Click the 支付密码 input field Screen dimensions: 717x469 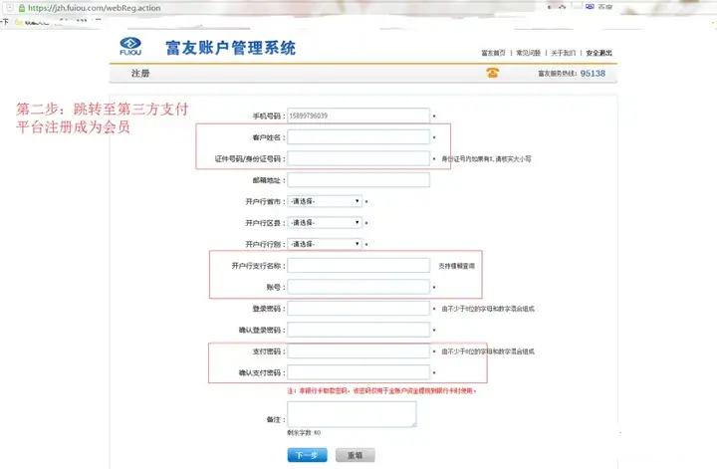coord(358,352)
